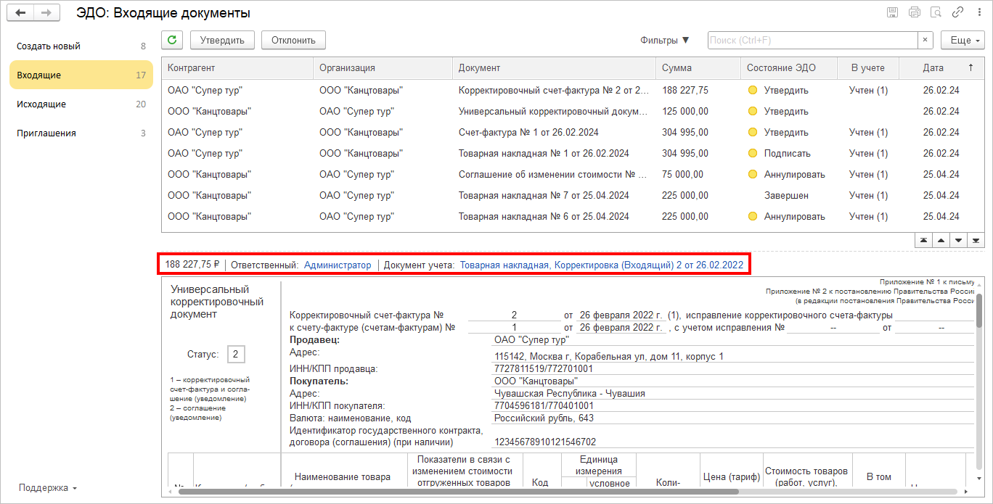Expand the Фильтры dropdown
Image resolution: width=993 pixels, height=504 pixels.
(665, 40)
